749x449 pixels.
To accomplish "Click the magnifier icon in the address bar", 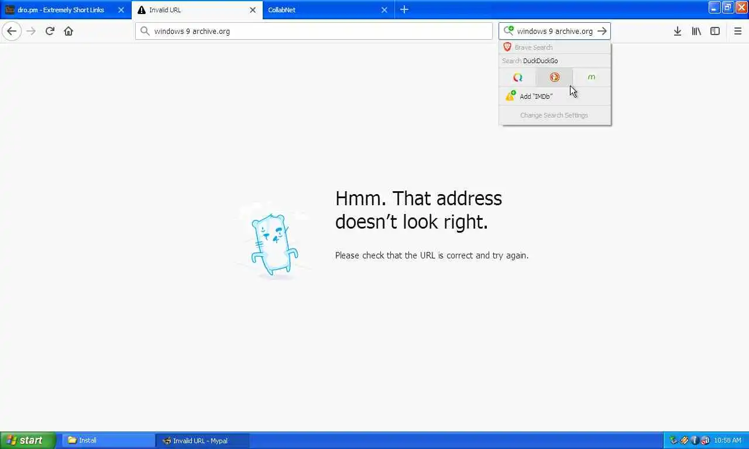I will (145, 31).
